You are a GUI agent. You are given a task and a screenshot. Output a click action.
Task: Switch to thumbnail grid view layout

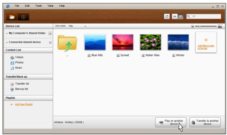pyautogui.click(x=180, y=16)
